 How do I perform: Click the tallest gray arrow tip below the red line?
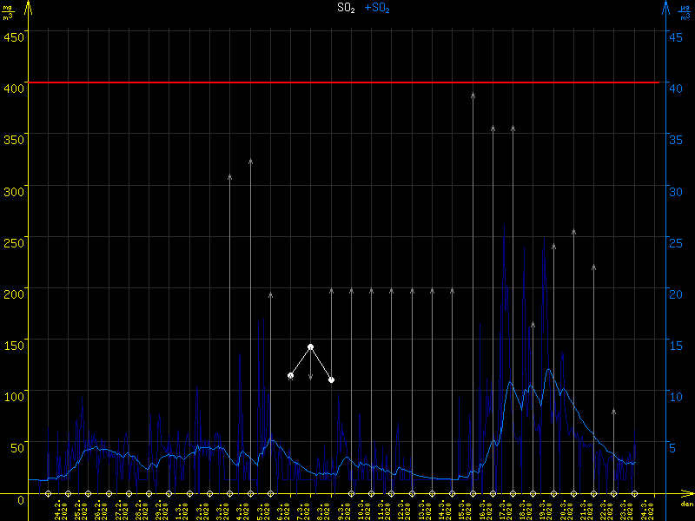click(473, 95)
